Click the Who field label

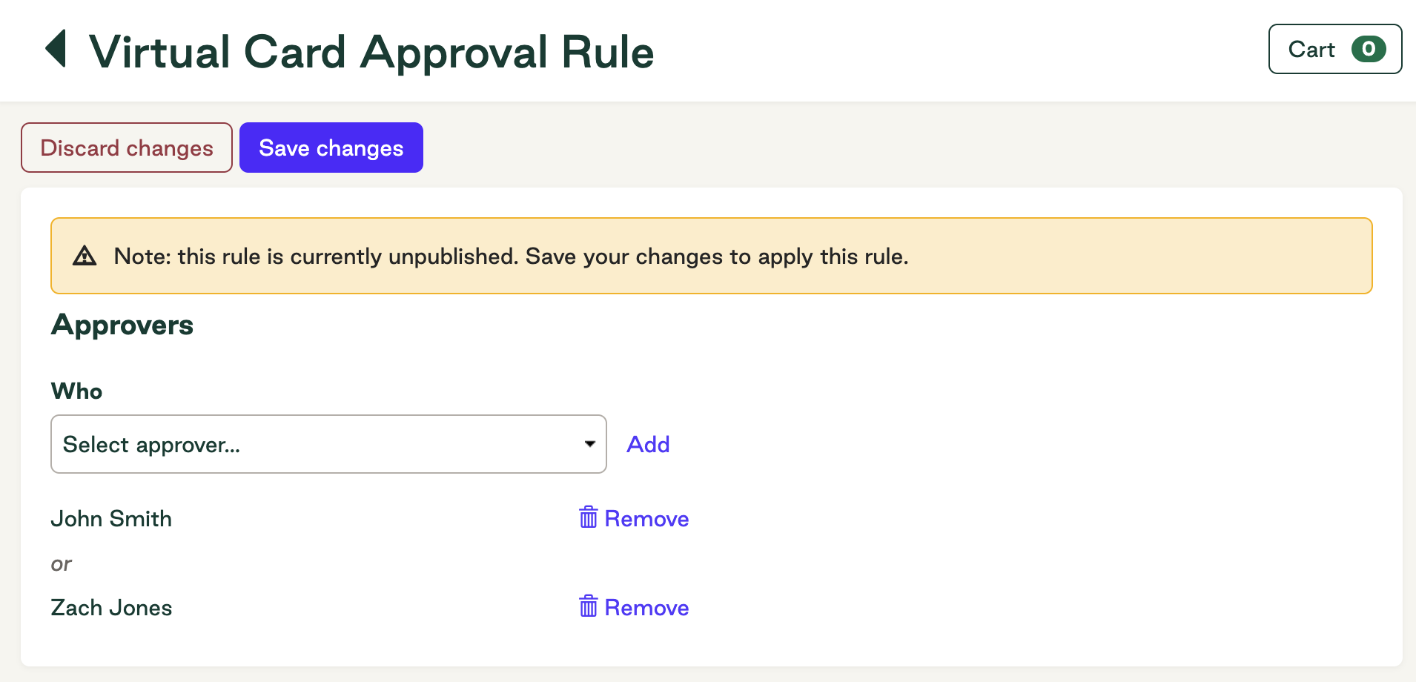tap(77, 391)
